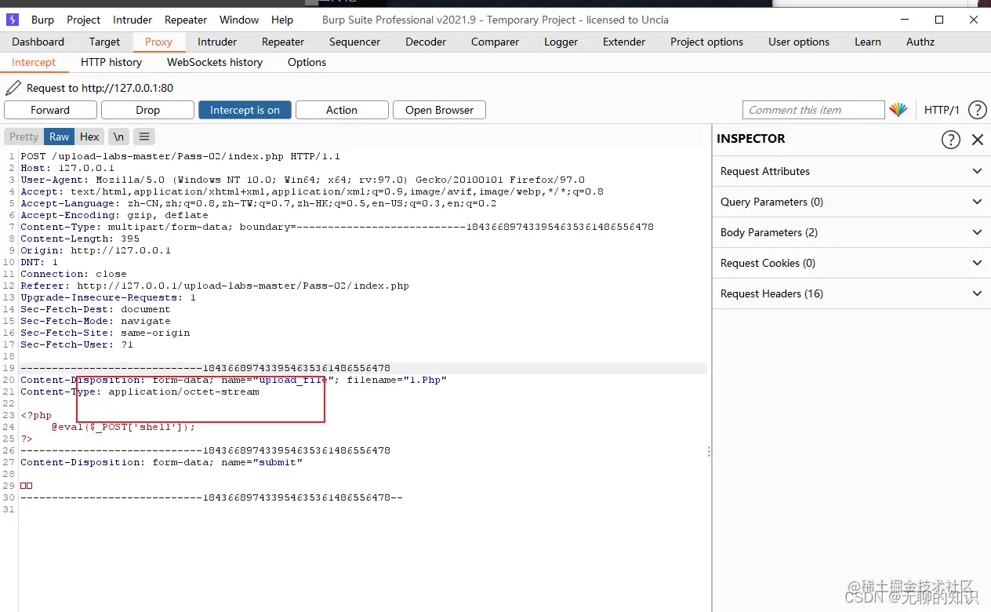Select the Intercept sub-tab
The image size is (991, 612).
coord(34,62)
